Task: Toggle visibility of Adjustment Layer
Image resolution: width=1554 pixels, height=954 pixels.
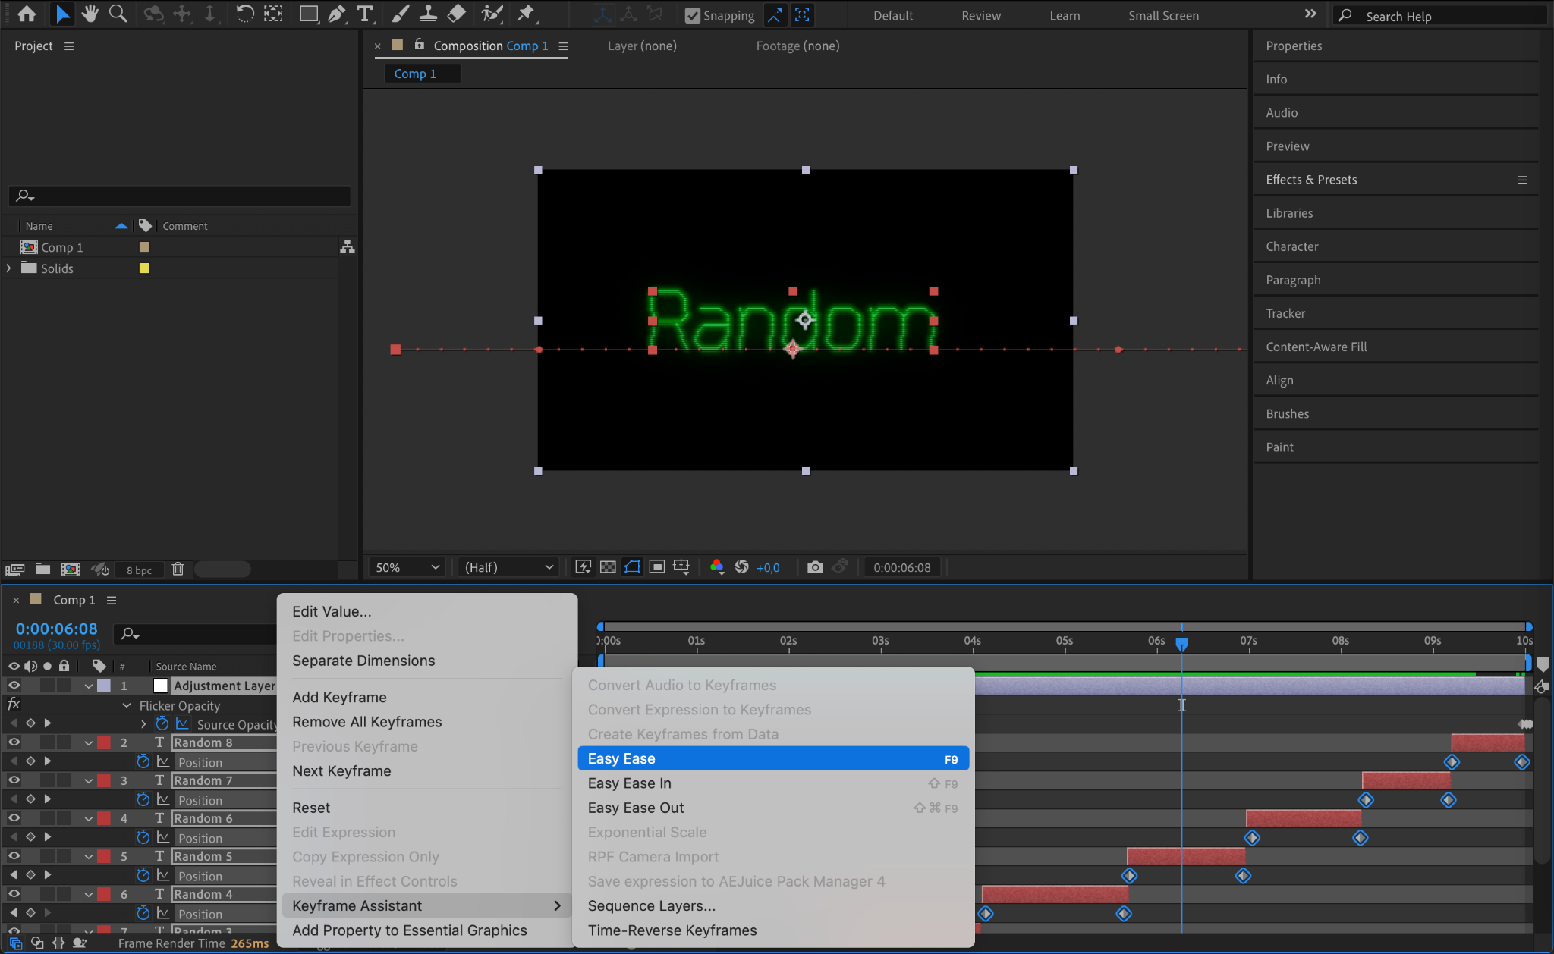Action: 14,686
